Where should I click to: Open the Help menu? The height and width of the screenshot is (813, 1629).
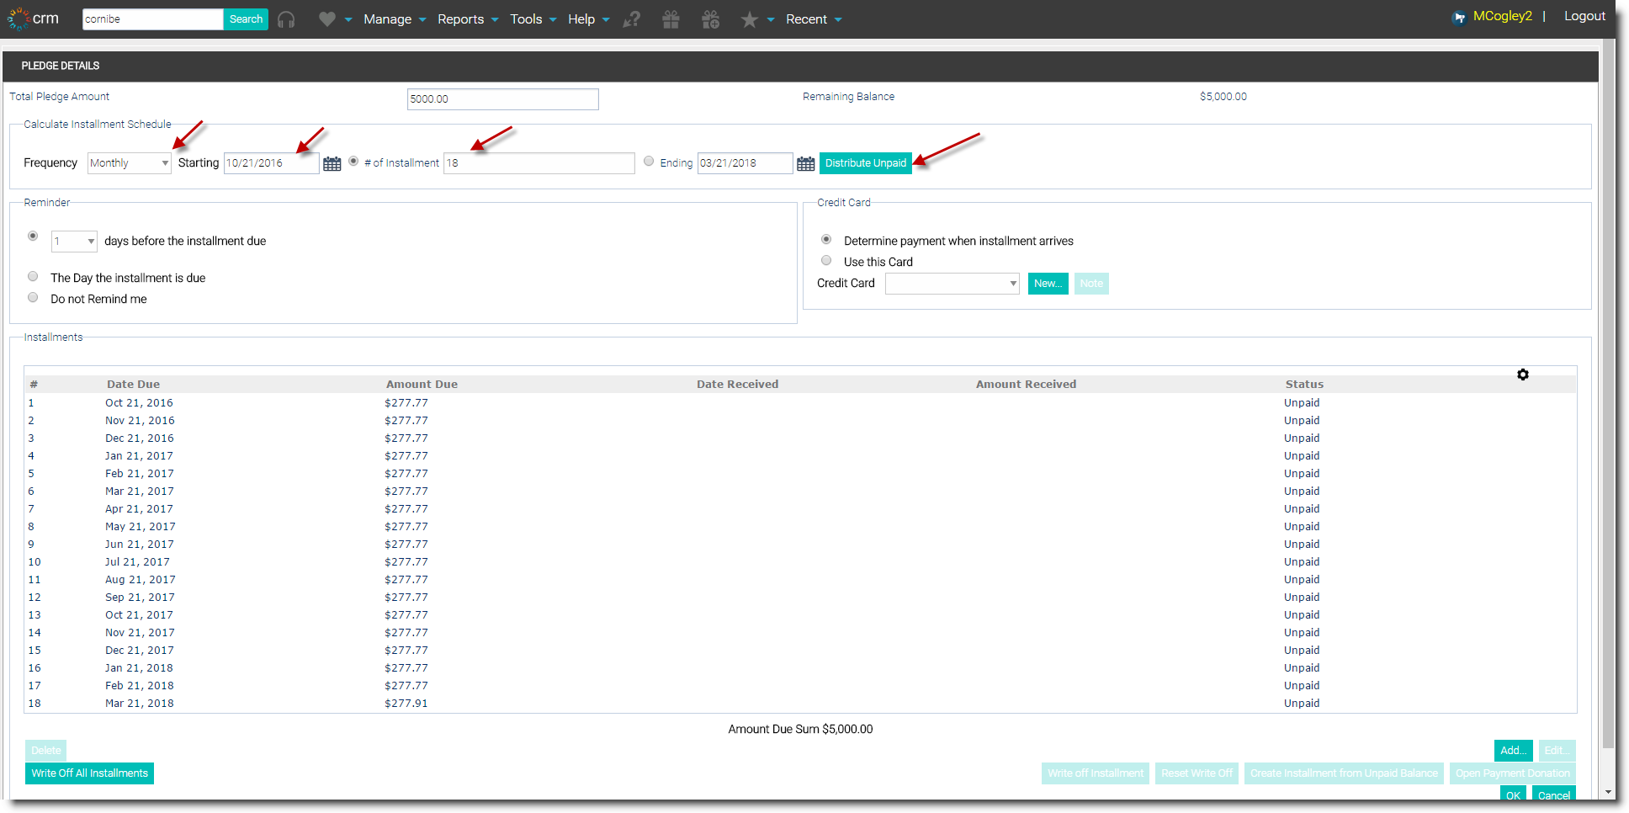(x=588, y=19)
